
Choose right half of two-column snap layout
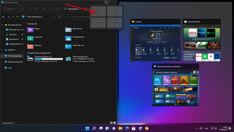pyautogui.click(x=102, y=11)
